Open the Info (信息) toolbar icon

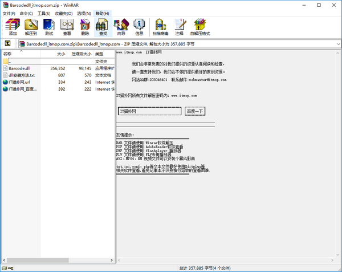[x=139, y=27]
